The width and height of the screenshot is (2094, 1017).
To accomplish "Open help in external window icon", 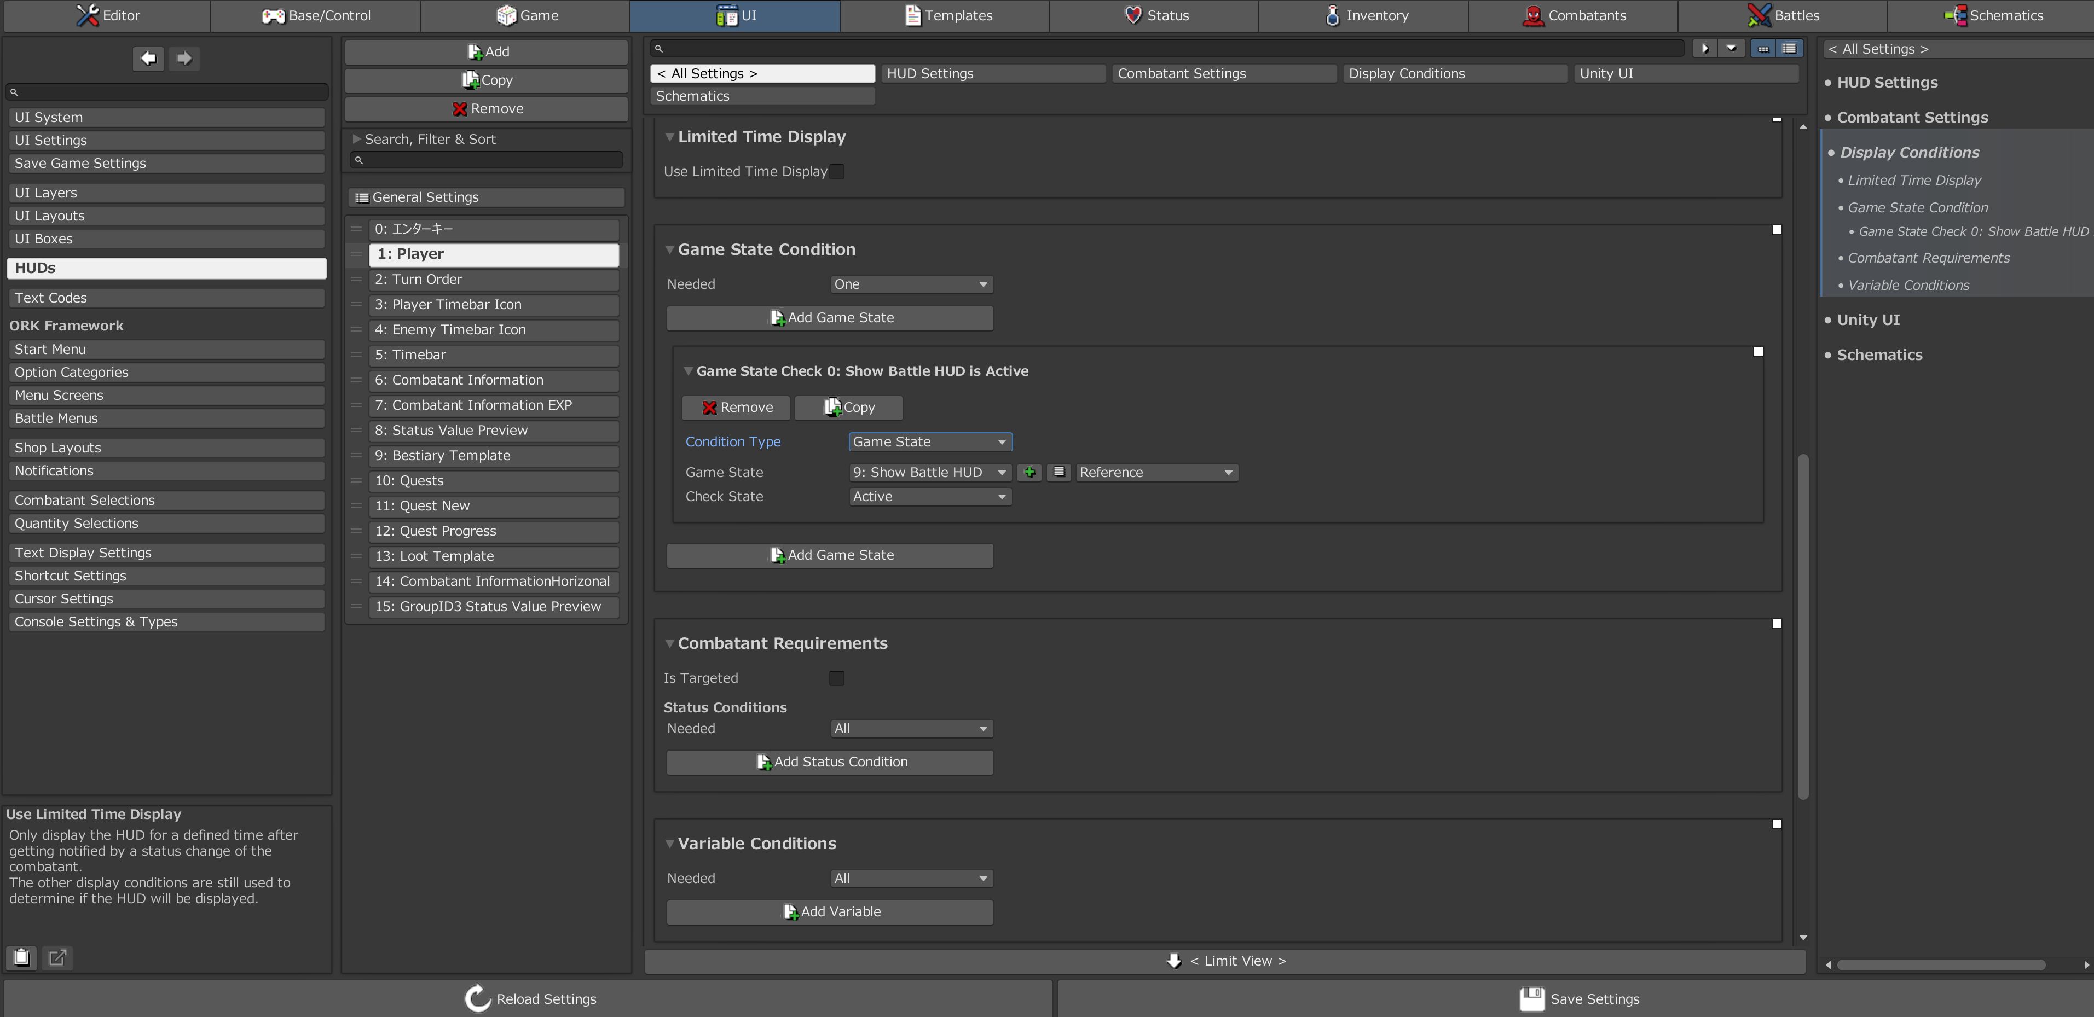I will (x=57, y=958).
